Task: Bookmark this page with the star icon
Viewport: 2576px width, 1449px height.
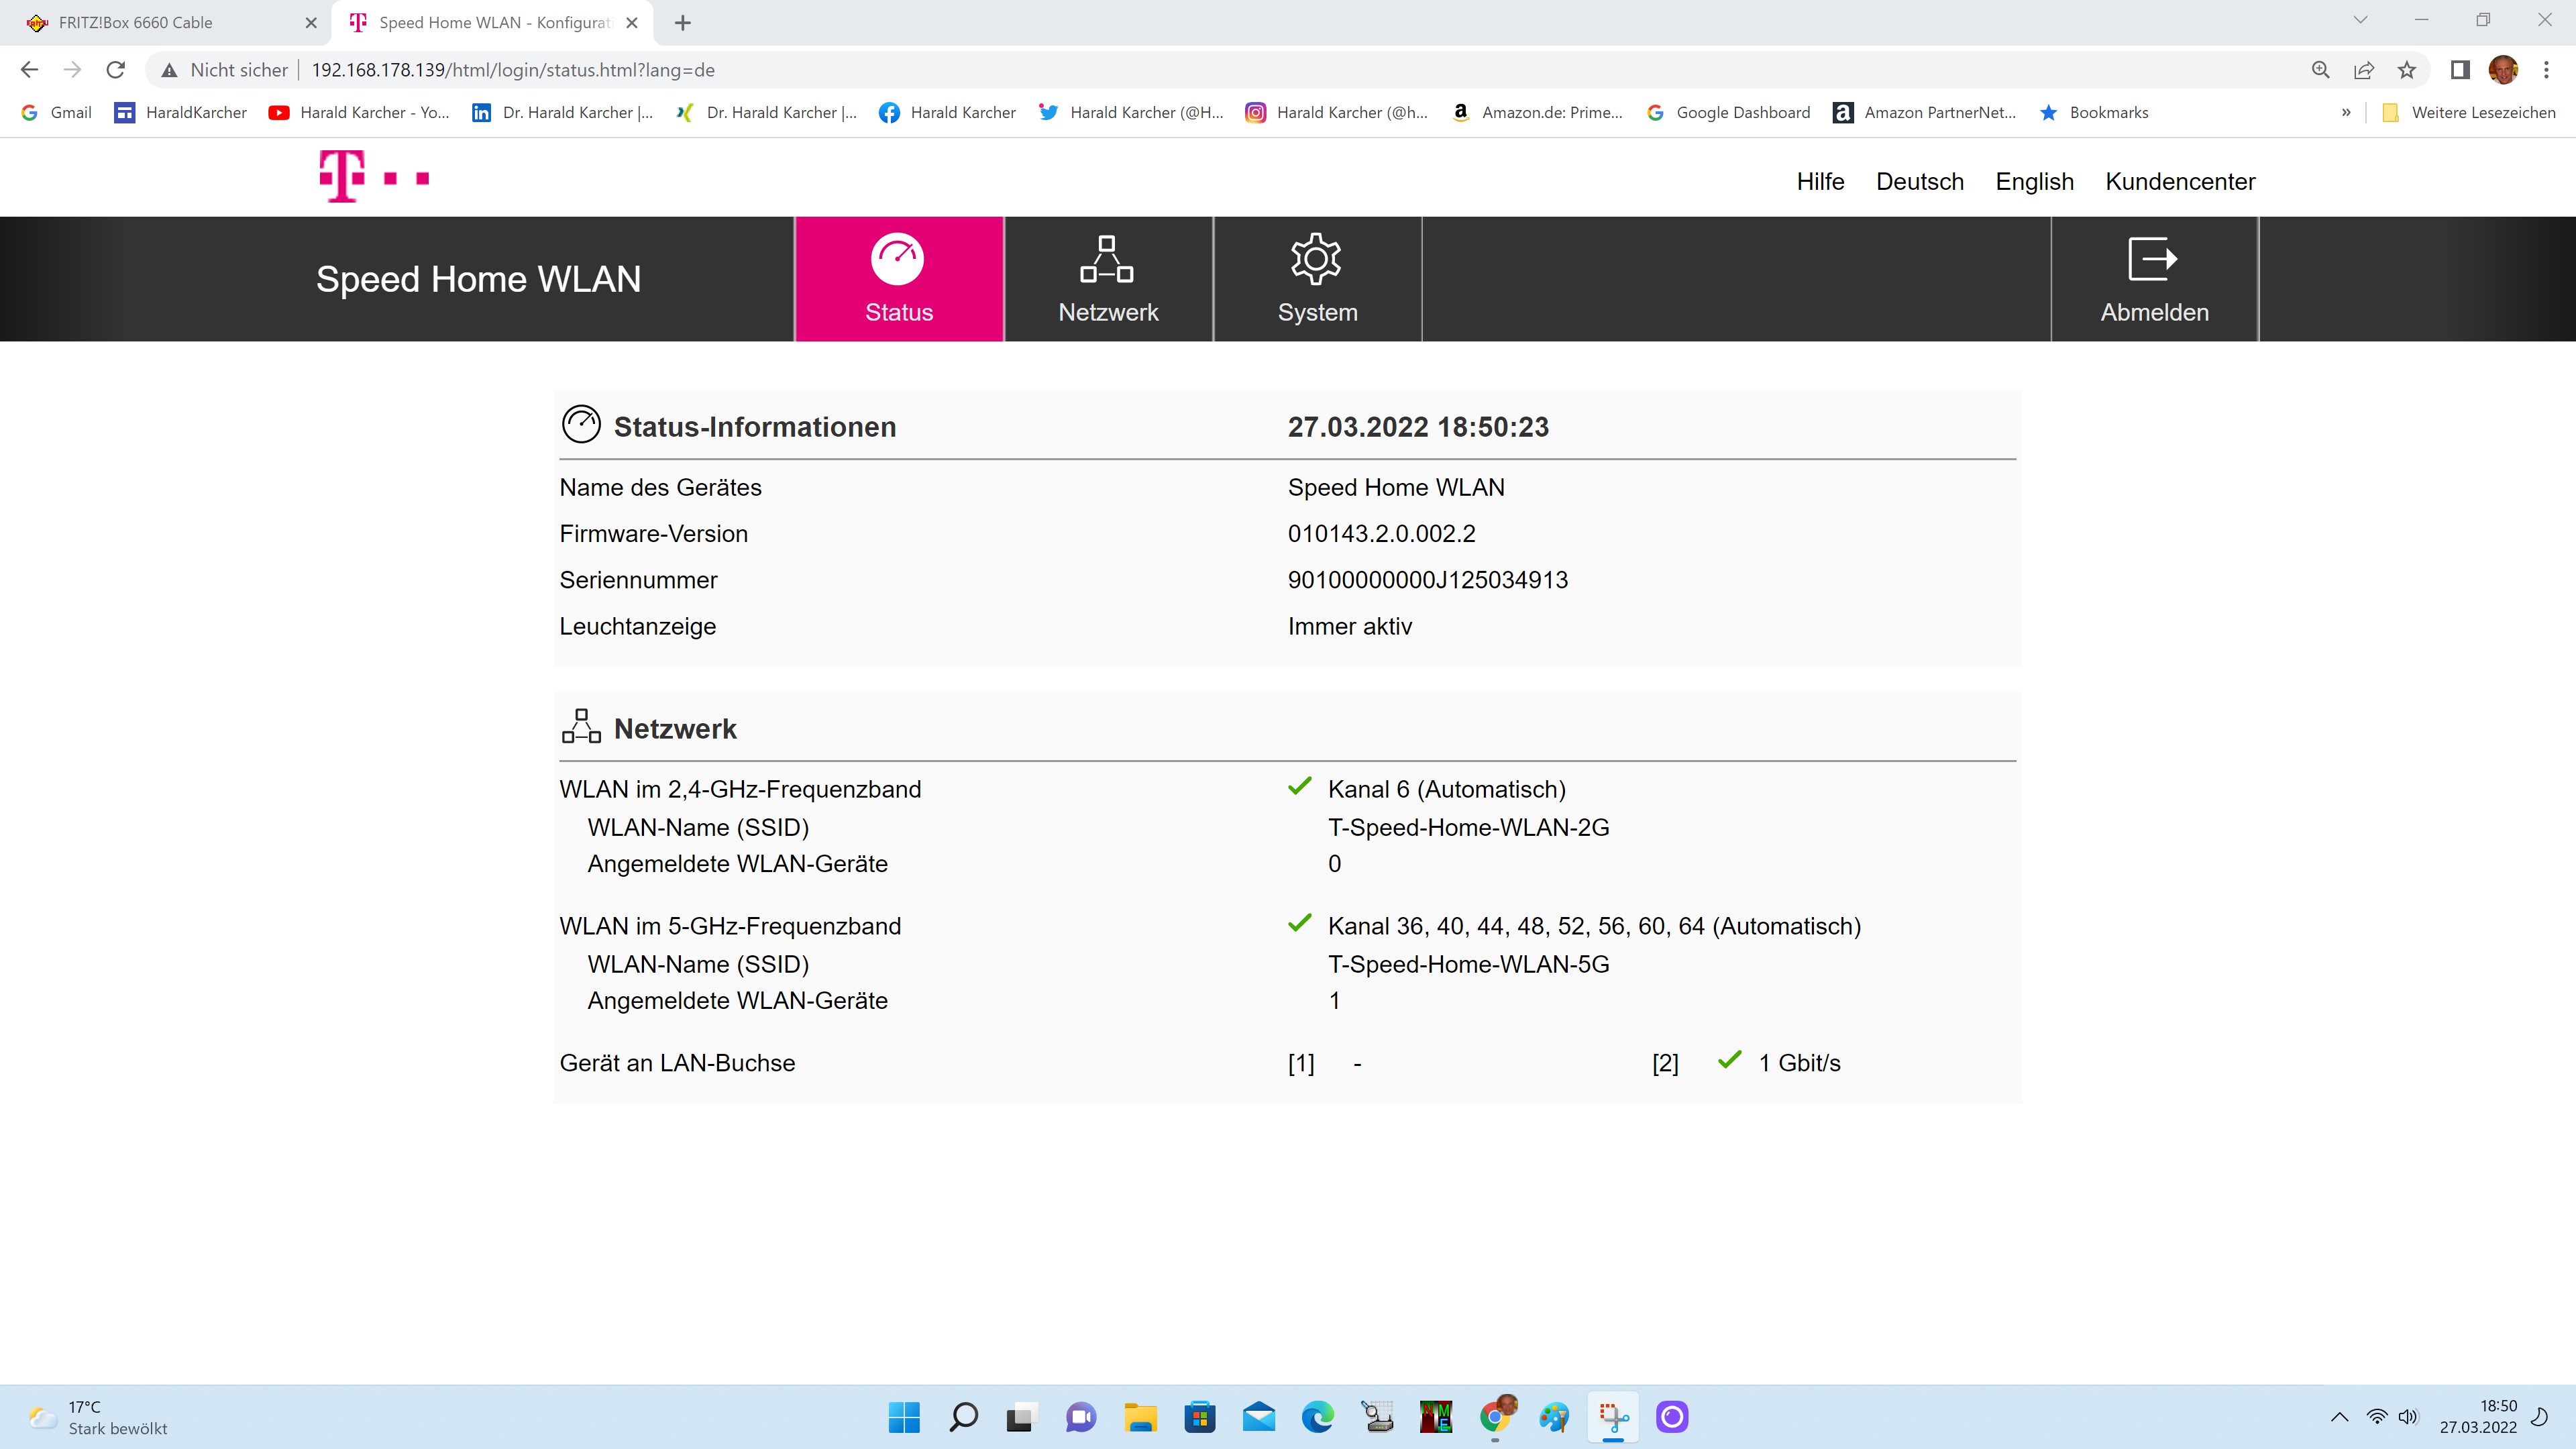Action: 2407,70
